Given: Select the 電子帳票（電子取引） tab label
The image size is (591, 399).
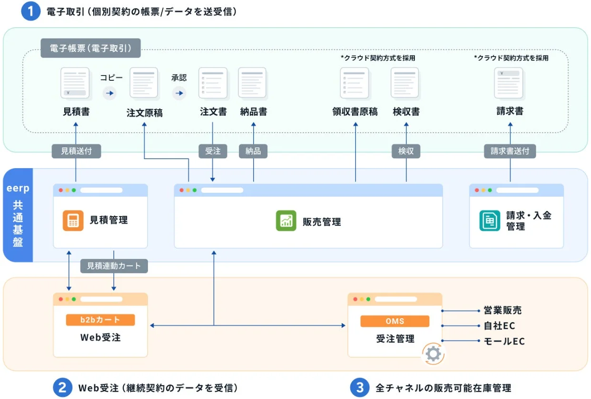Looking at the screenshot, I should point(90,48).
